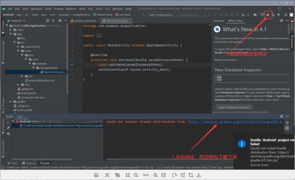Screen dimensions: 295x180
Task: Click the 1:1 actual size viewer icon
Action: pyautogui.click(x=164, y=175)
